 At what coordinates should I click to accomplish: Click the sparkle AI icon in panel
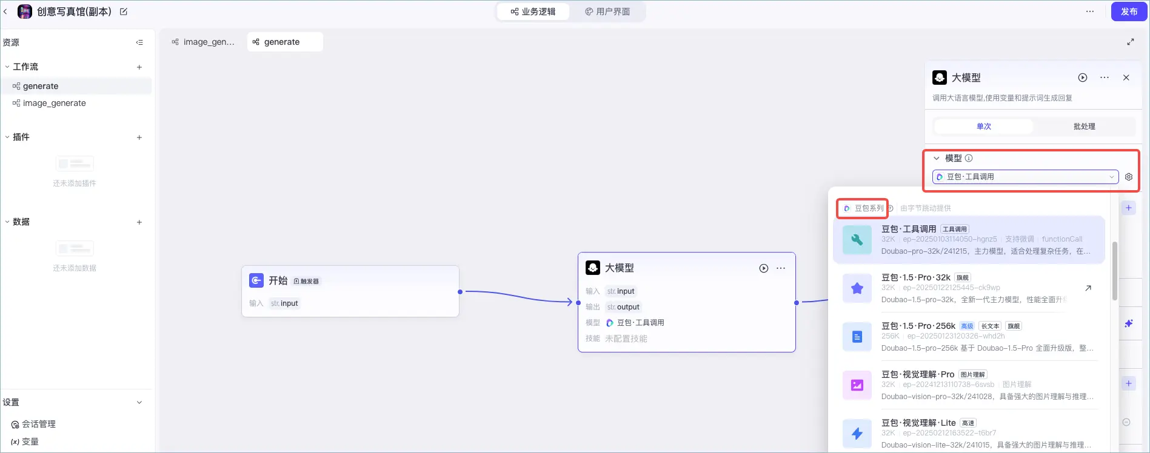[1129, 323]
